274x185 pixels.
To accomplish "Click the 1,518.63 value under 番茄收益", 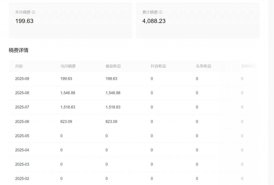I will coord(113,107).
